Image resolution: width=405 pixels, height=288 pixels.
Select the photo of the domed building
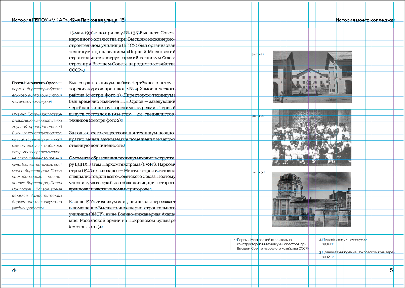[311, 199]
